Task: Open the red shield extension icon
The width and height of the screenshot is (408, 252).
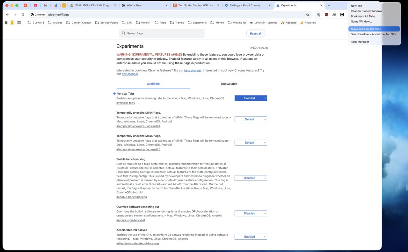Action: (x=326, y=15)
